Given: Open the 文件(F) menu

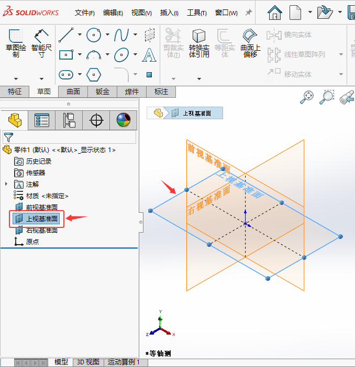Looking at the screenshot, I should coord(84,13).
